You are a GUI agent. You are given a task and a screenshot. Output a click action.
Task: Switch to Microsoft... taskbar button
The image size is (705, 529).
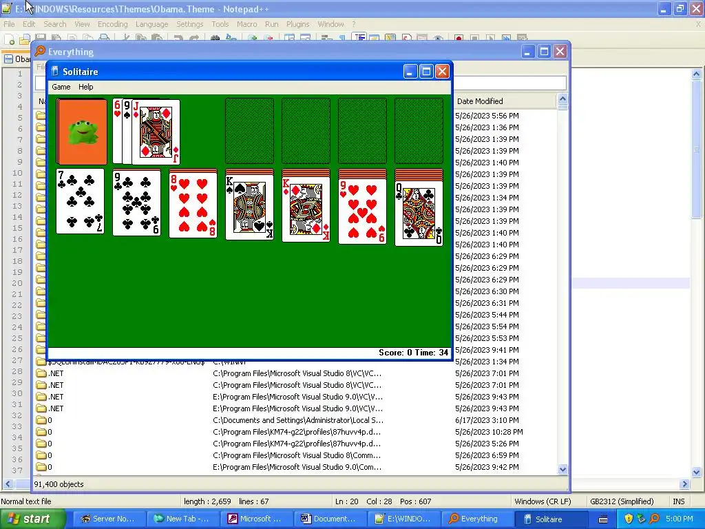pyautogui.click(x=257, y=519)
